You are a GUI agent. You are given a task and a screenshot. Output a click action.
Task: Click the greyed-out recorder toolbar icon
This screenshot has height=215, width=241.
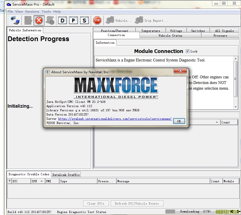point(50,20)
